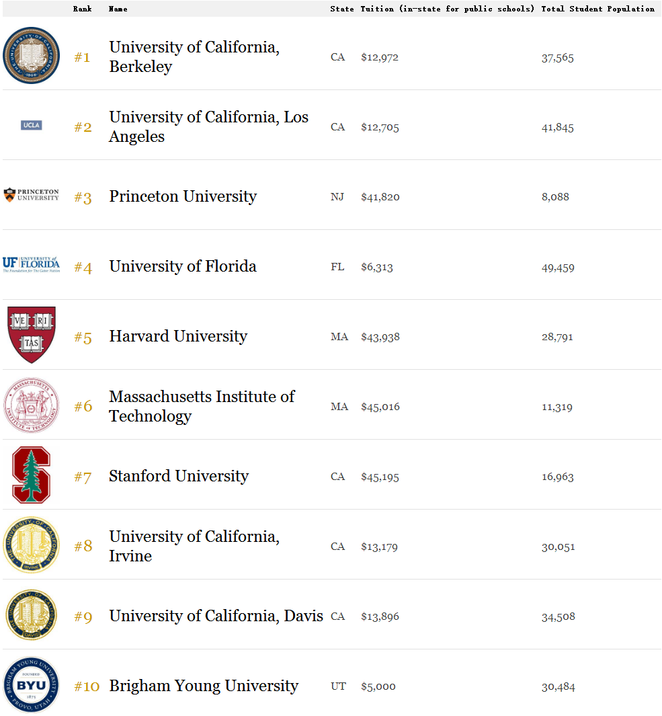The image size is (662, 716).
Task: Click the UC Davis seal logo
Action: tap(31, 614)
